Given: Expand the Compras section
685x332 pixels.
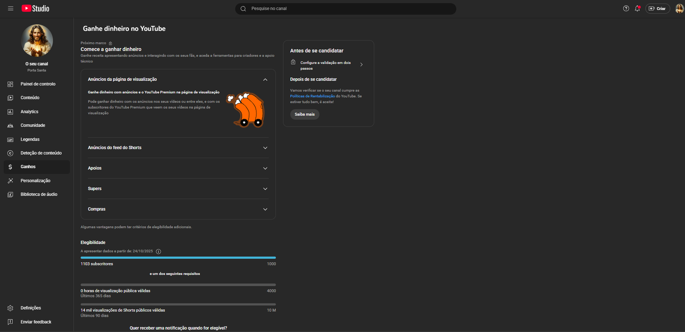Looking at the screenshot, I should click(x=265, y=209).
